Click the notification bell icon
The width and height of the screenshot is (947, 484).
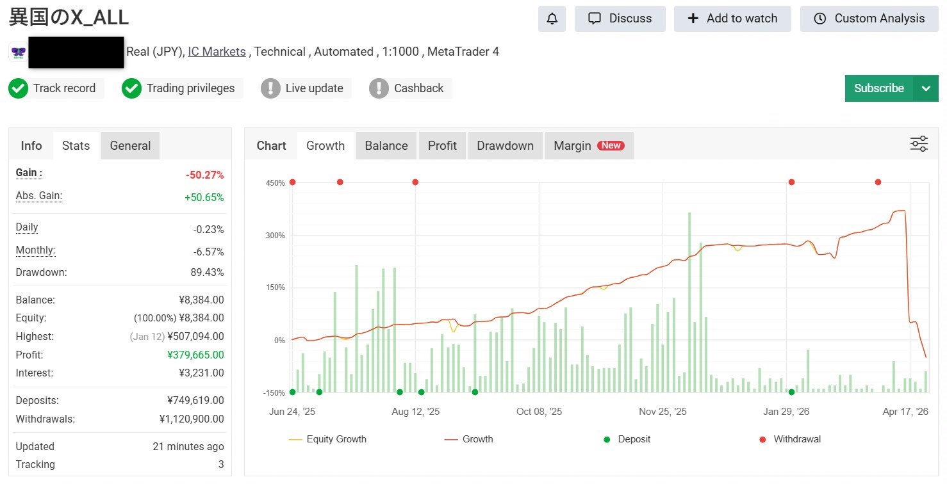(552, 19)
